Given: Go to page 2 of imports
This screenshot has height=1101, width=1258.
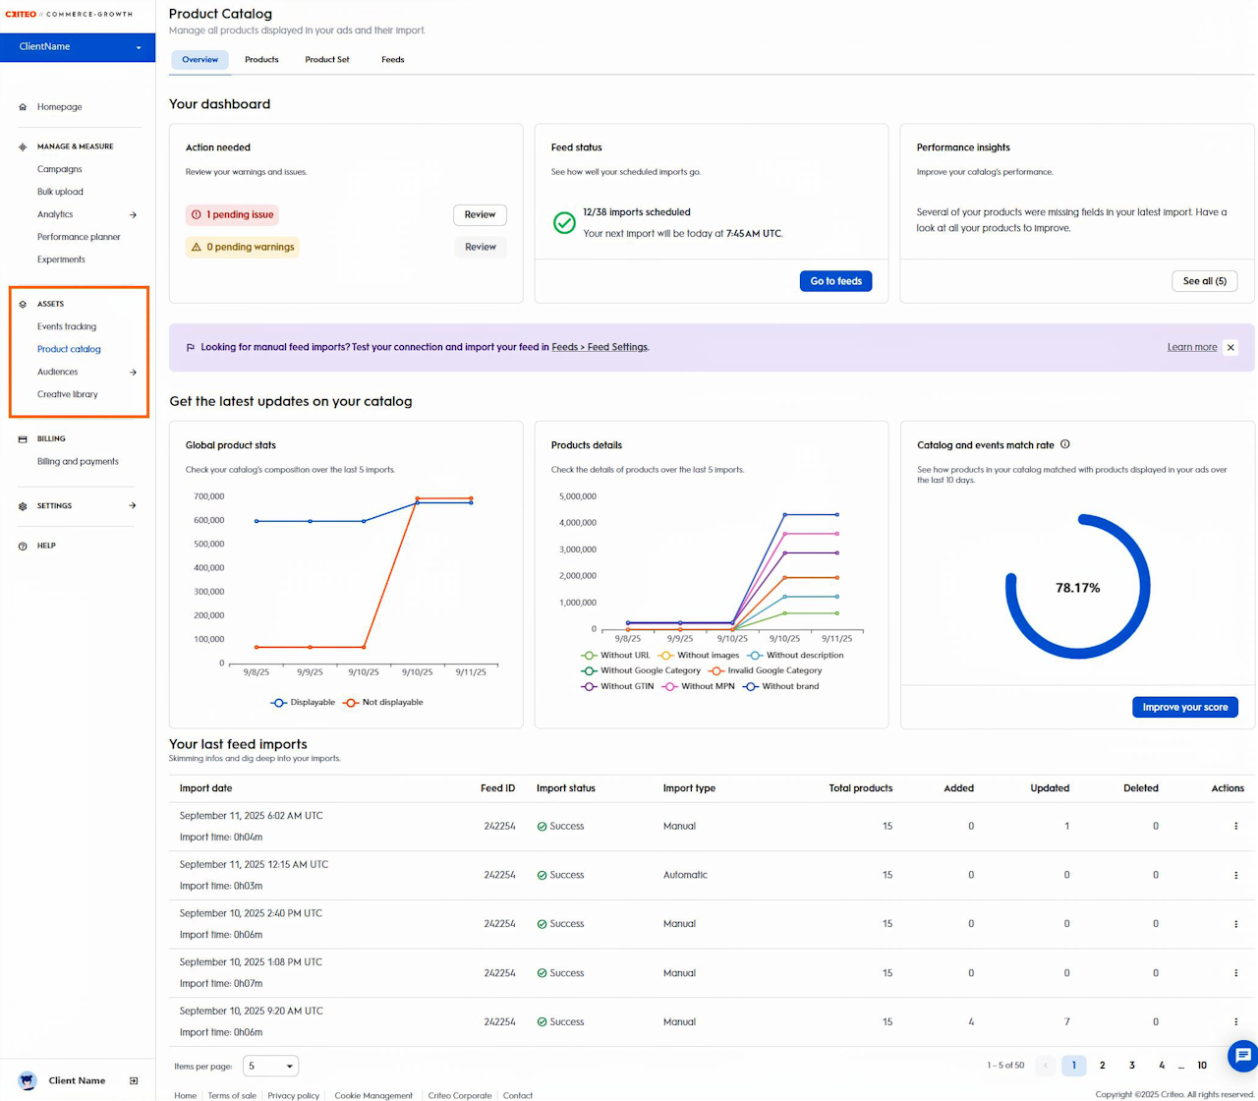Looking at the screenshot, I should point(1103,1066).
